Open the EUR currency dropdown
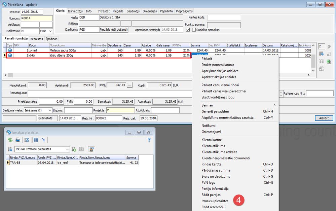The height and width of the screenshot is (211, 336). 50,31
